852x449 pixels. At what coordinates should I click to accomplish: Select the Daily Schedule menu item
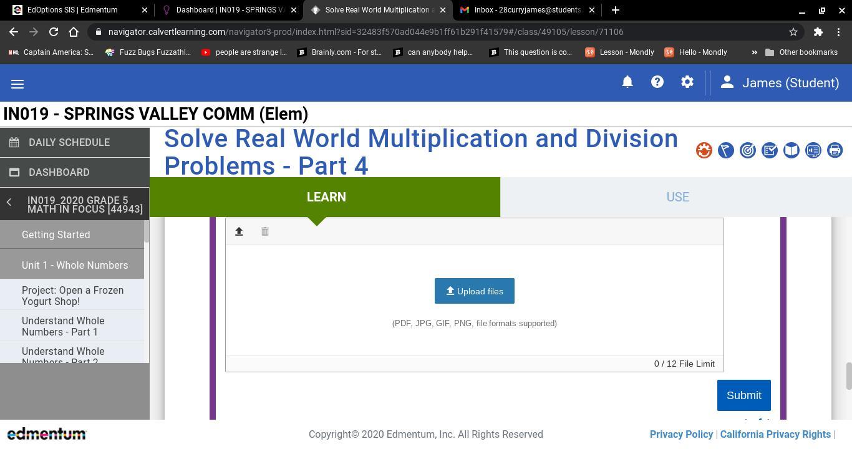(x=69, y=142)
